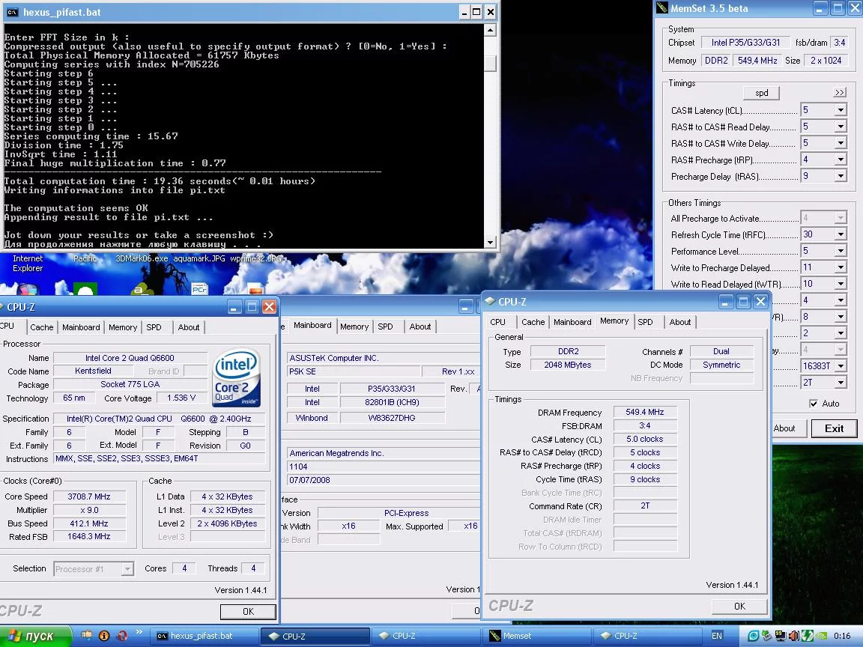Click the Exit button in MemSet

(x=834, y=428)
